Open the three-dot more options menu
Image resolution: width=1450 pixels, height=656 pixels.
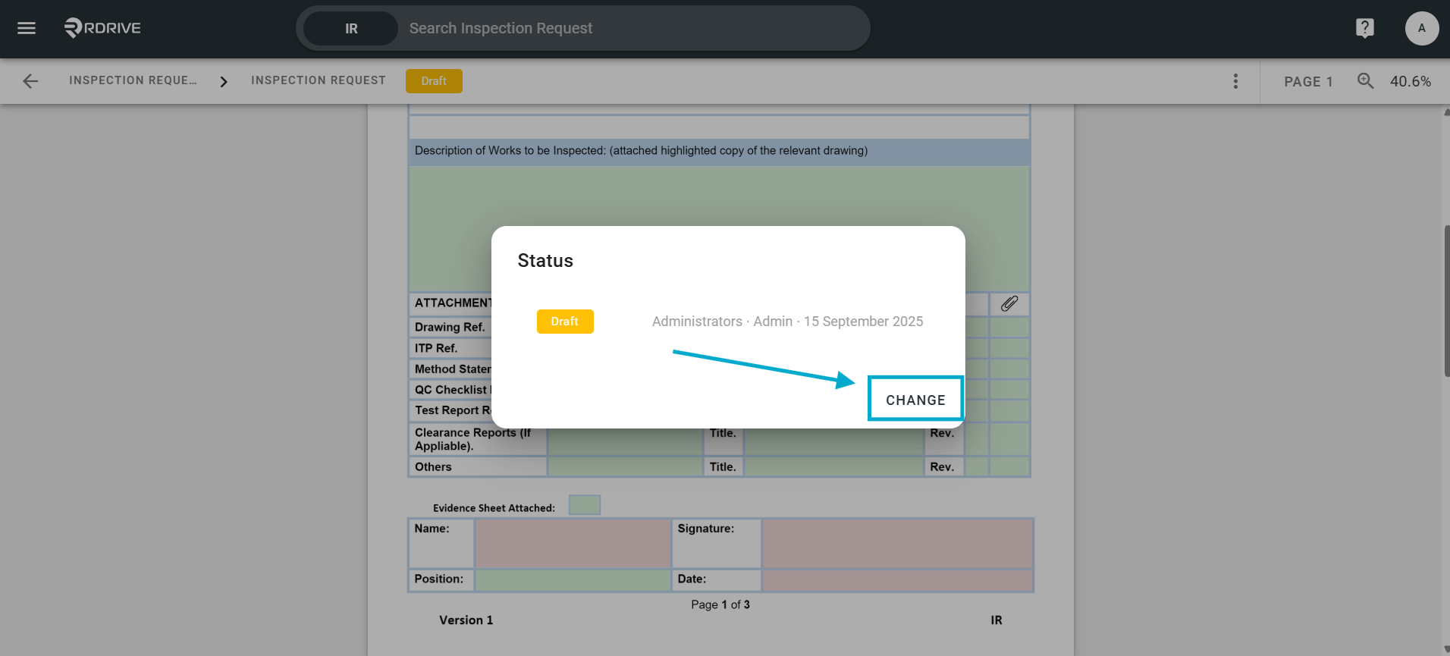click(1235, 81)
